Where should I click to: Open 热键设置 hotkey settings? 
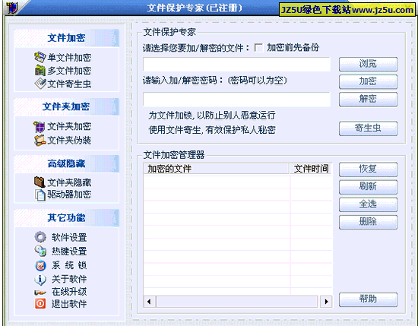coord(69,251)
